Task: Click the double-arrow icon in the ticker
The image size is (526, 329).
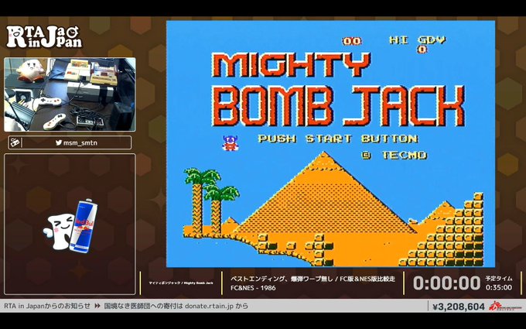Action: [97, 306]
